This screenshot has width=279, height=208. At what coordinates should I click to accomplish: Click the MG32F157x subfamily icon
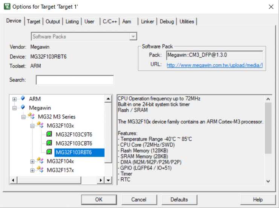click(x=40, y=170)
